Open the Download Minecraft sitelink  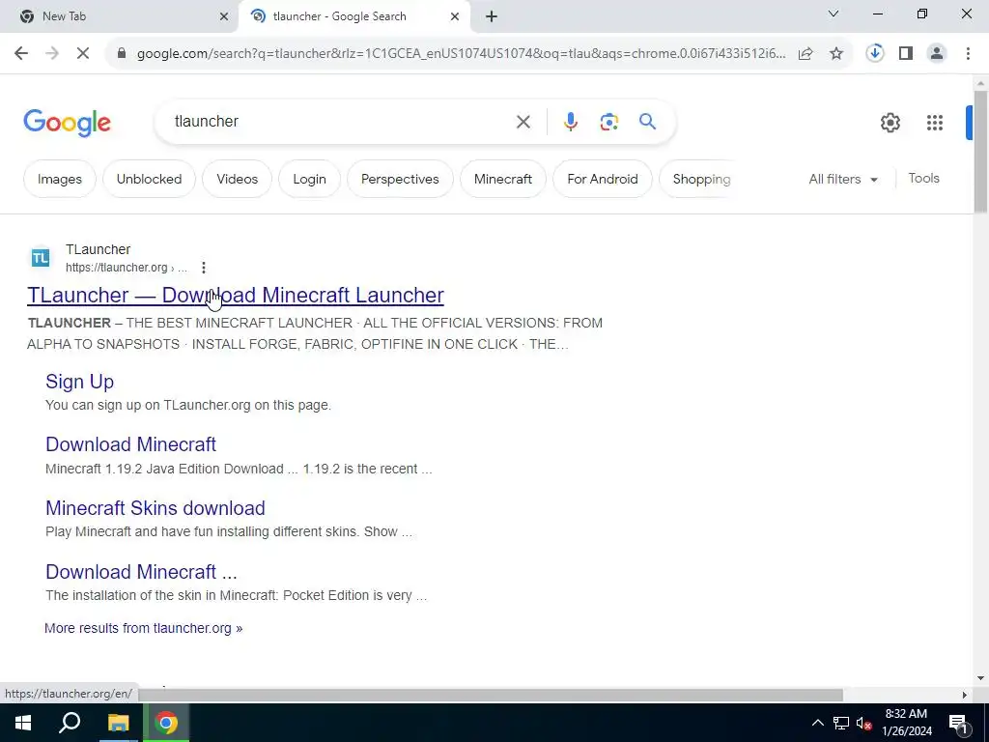pos(130,444)
